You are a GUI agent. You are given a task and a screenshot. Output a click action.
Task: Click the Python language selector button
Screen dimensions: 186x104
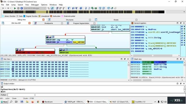[x=3, y=95]
